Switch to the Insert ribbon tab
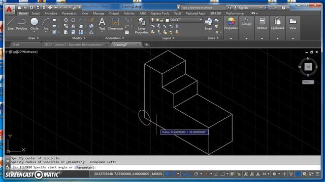The height and width of the screenshot is (182, 325). click(x=36, y=14)
